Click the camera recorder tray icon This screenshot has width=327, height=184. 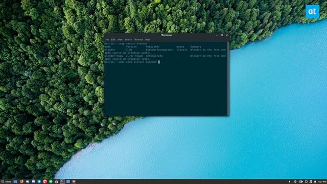301,182
